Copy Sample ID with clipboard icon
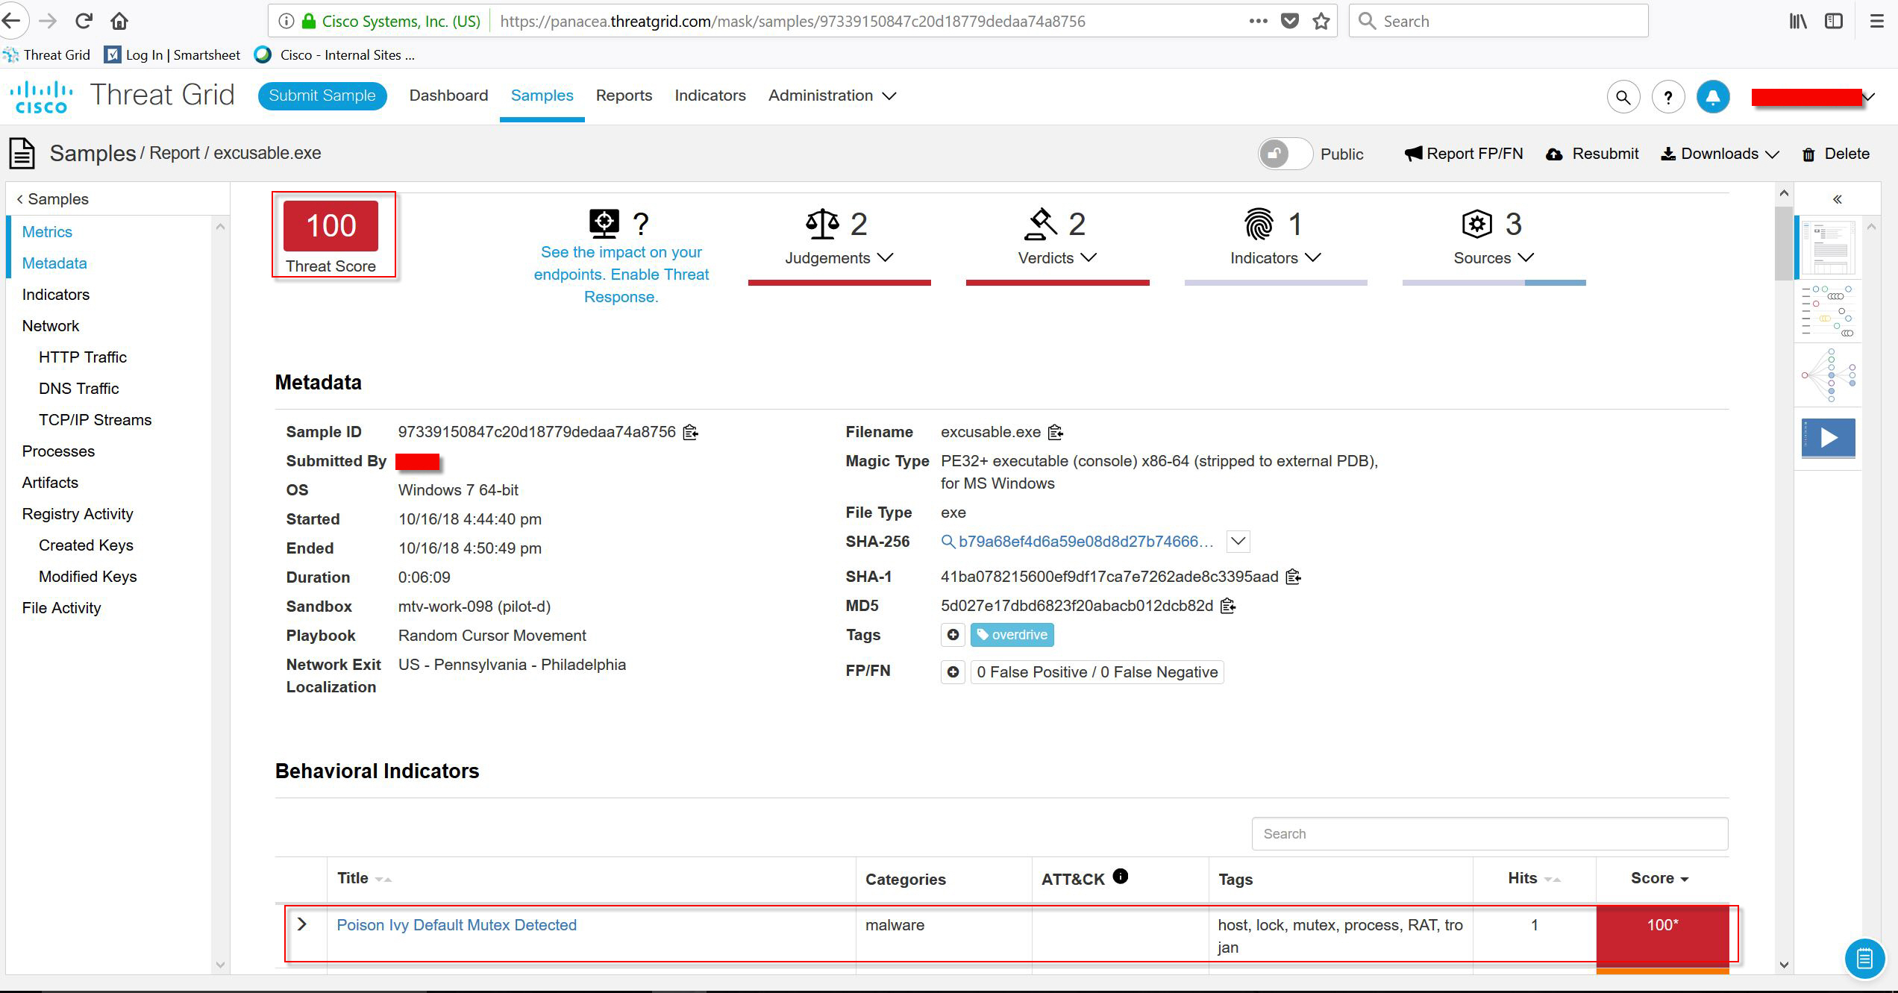The width and height of the screenshot is (1898, 993). pos(691,432)
